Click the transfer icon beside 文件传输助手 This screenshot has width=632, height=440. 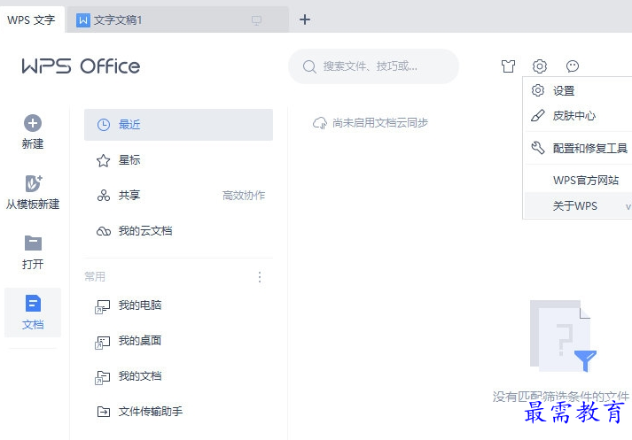[x=104, y=412]
